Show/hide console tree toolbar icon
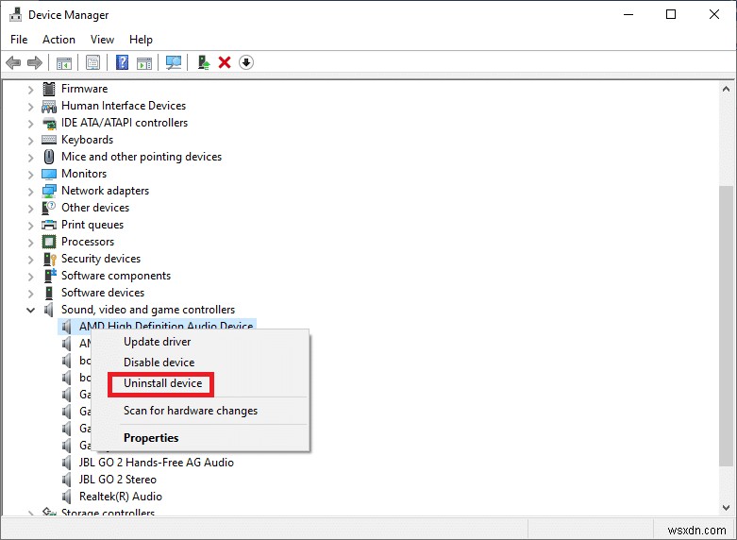The image size is (737, 540). point(64,62)
